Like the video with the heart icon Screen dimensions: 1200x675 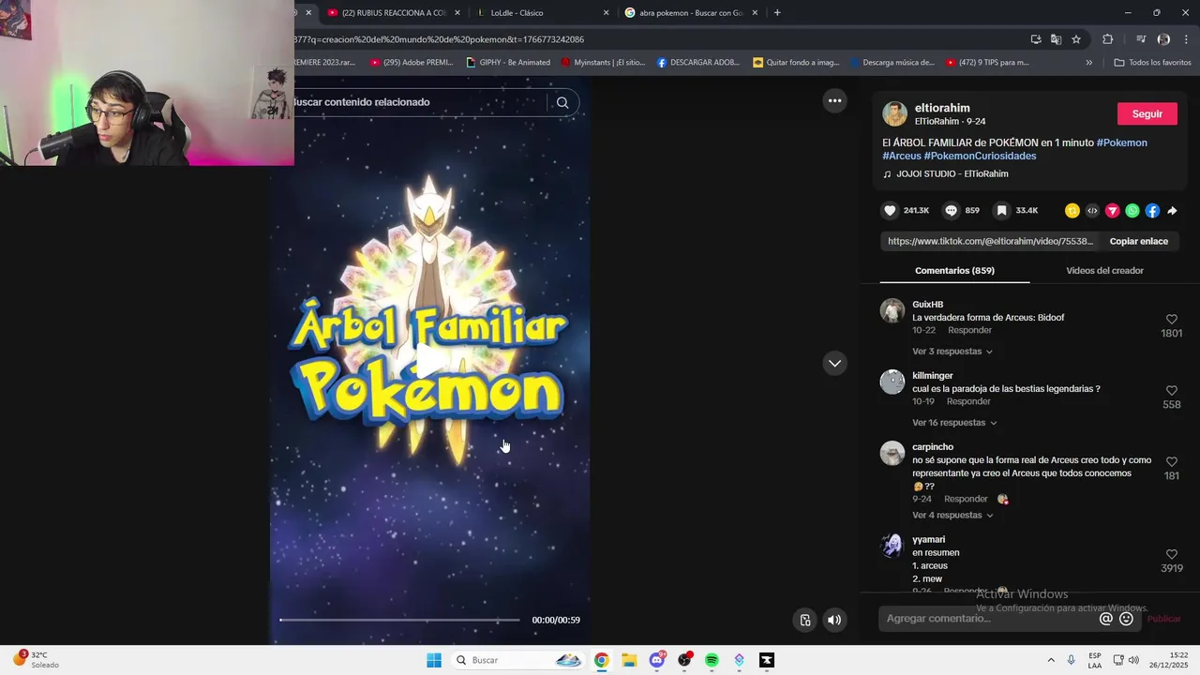click(891, 211)
